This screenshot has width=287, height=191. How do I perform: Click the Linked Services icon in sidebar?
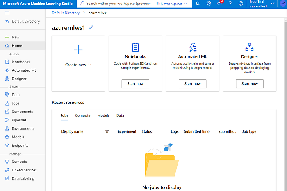click(x=7, y=170)
